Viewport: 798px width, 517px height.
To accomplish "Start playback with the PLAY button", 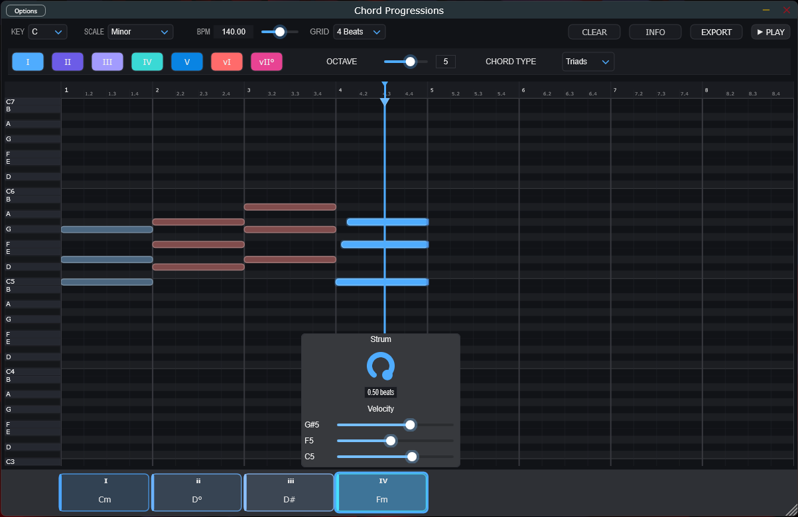I will click(x=770, y=32).
